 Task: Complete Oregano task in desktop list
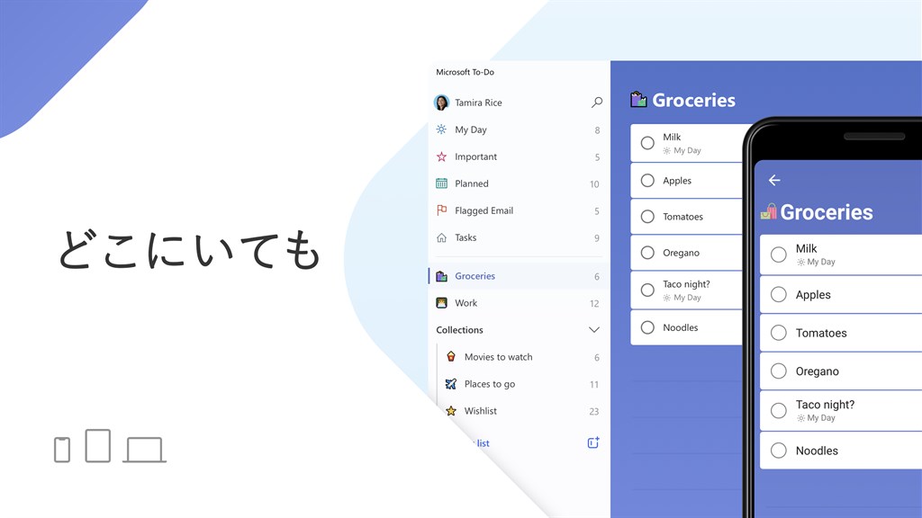point(647,253)
